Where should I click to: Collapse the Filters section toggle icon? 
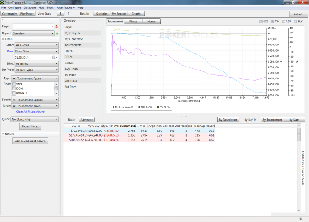click(3, 39)
